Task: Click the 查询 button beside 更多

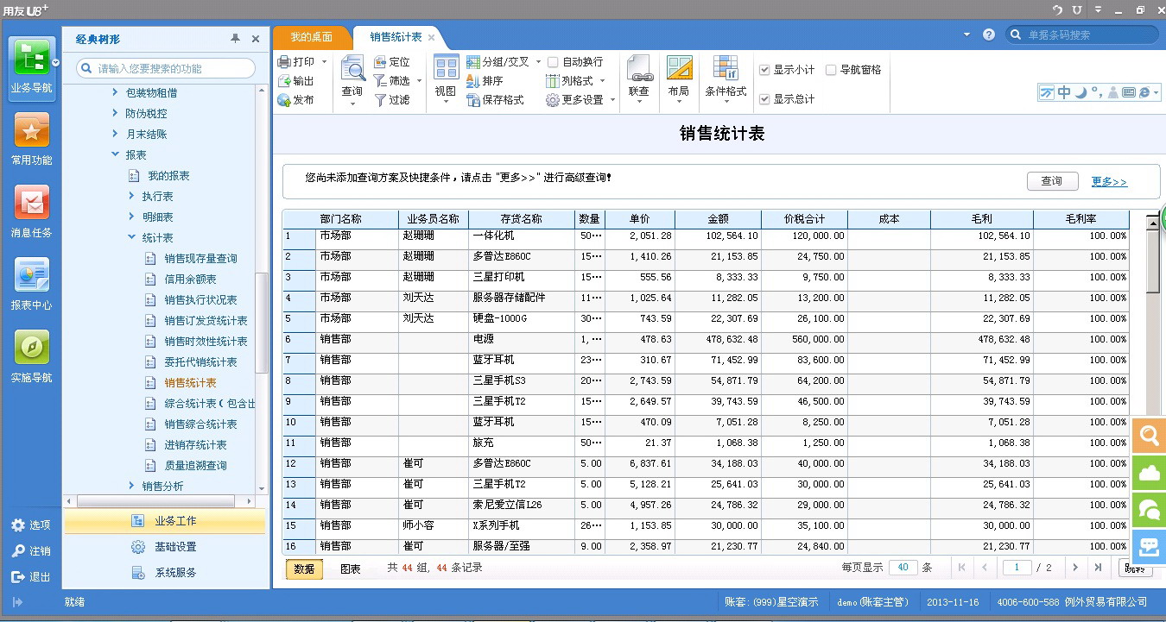Action: click(x=1052, y=181)
